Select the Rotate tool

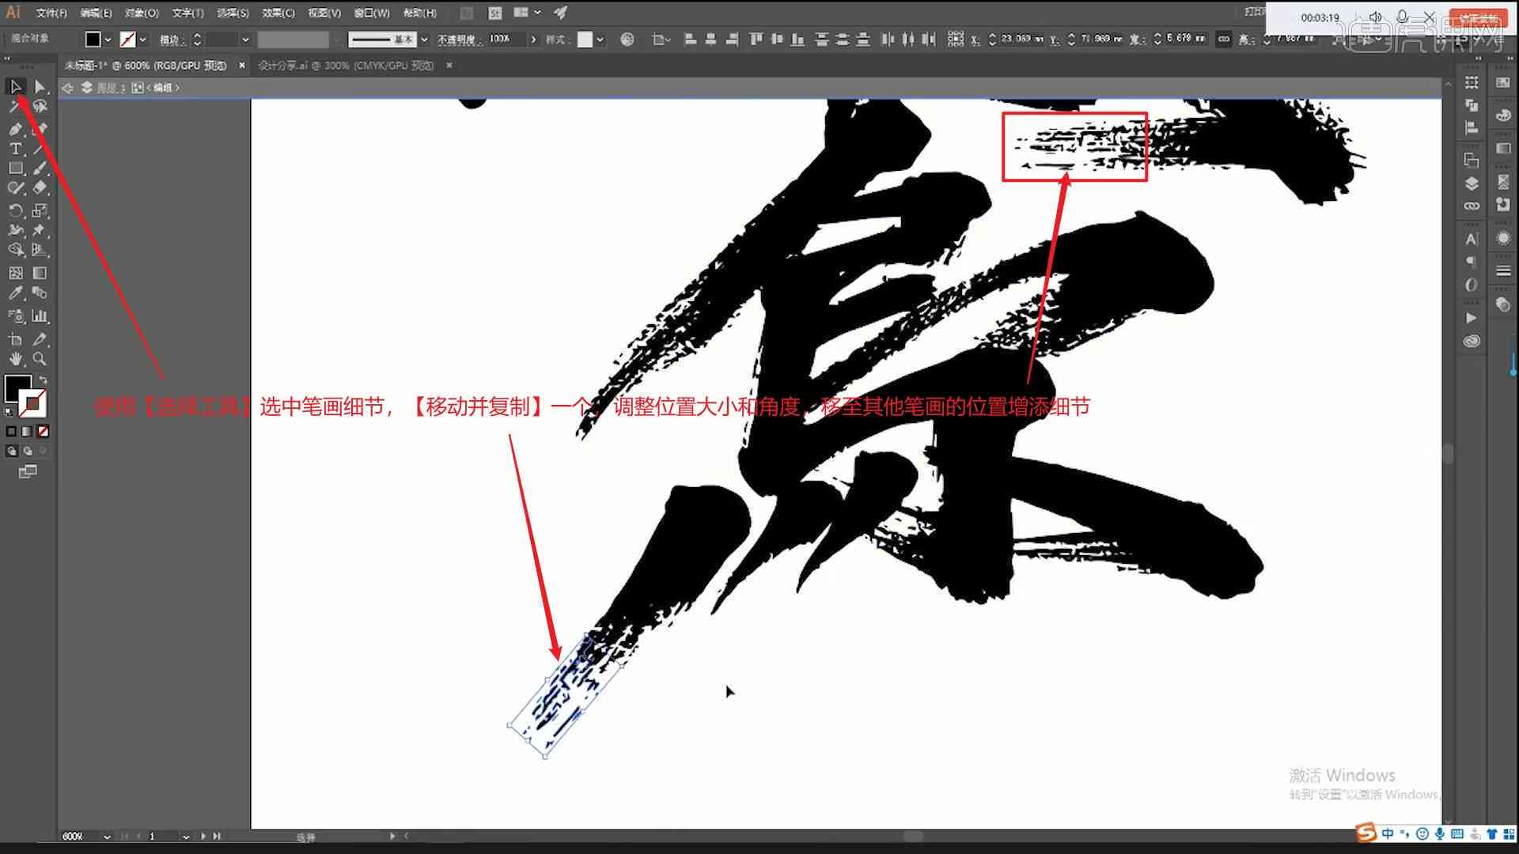pyautogui.click(x=16, y=210)
